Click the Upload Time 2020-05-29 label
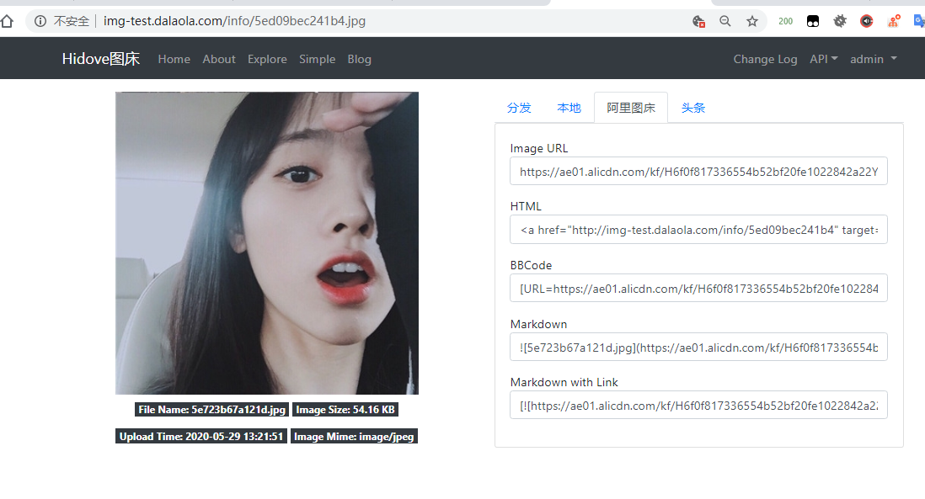Screen dimensions: 925x499 (x=201, y=437)
